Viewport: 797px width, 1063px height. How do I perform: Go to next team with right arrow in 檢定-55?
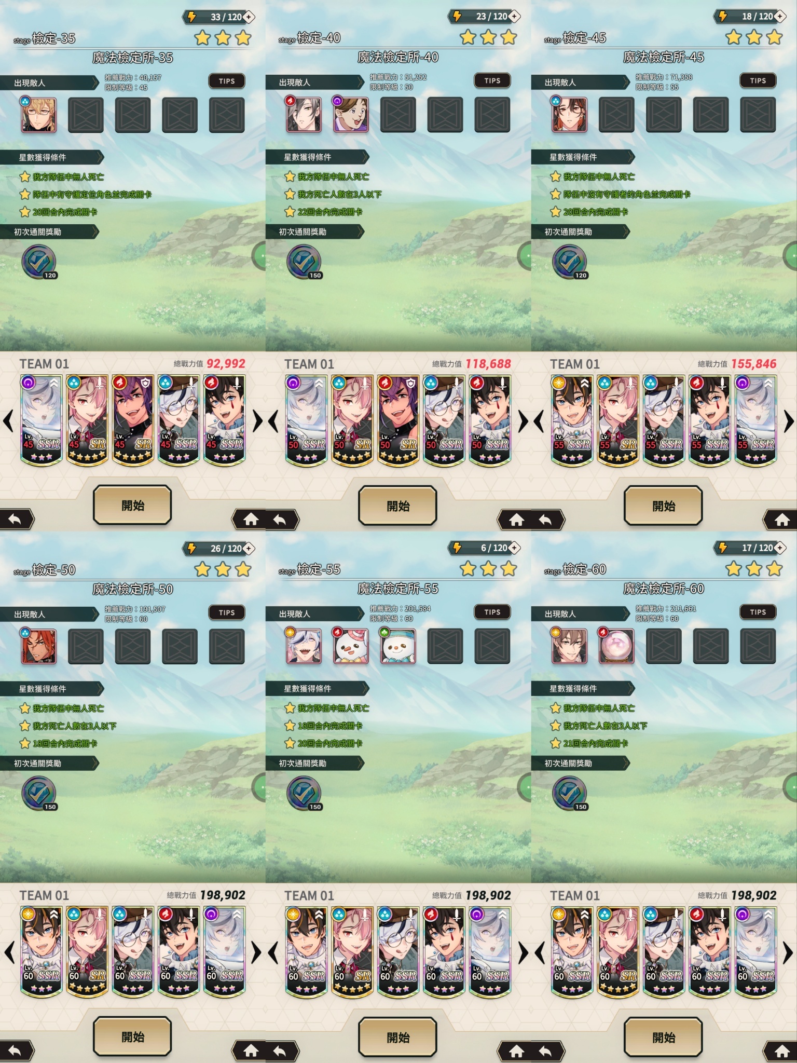coord(523,952)
